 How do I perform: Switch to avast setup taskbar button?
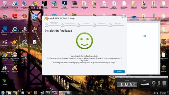point(62,93)
